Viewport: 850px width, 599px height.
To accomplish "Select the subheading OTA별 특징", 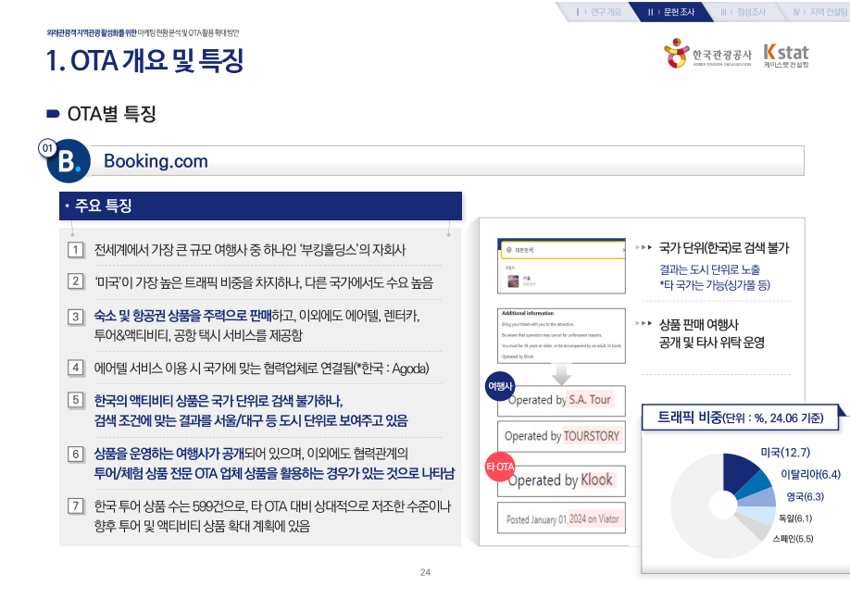I will (112, 114).
